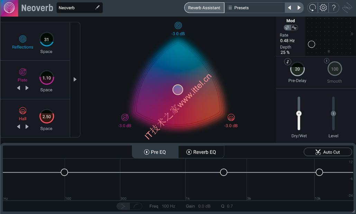Load the next preset
The image size is (356, 214).
299,8
